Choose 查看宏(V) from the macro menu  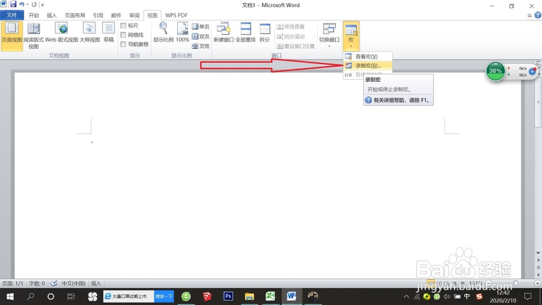coord(368,56)
